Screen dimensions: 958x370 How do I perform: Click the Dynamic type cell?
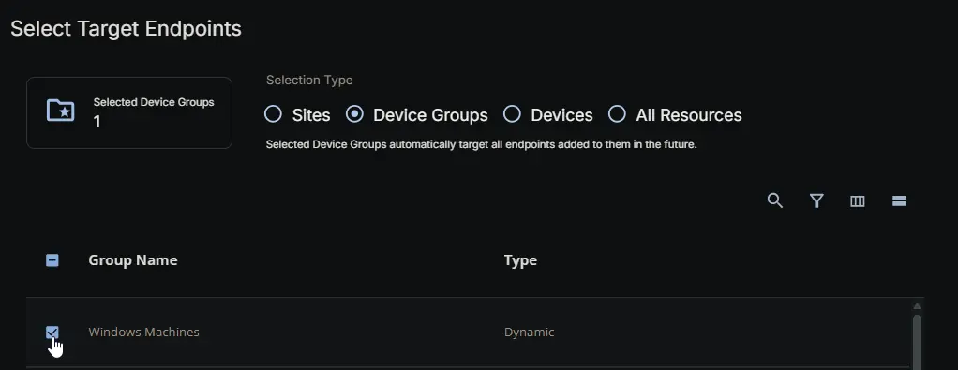pyautogui.click(x=529, y=333)
